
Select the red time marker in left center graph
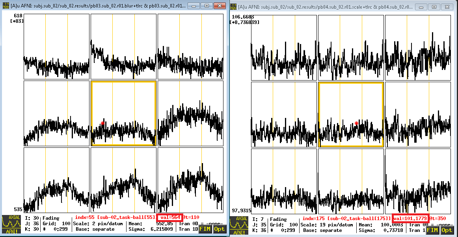pyautogui.click(x=102, y=123)
